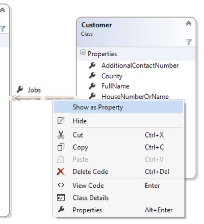This screenshot has width=204, height=224.
Task: Open Properties entry with Alt+Enter shortcut
Action: click(x=118, y=210)
